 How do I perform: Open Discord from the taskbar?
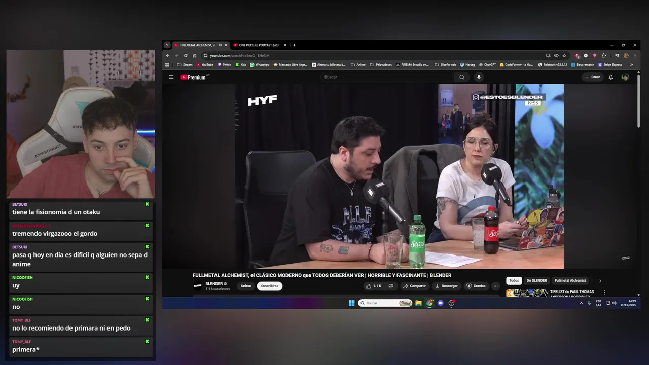point(441,303)
